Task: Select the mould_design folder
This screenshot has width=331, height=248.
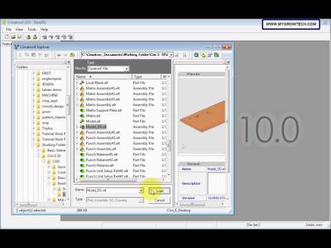Action: (x=53, y=106)
